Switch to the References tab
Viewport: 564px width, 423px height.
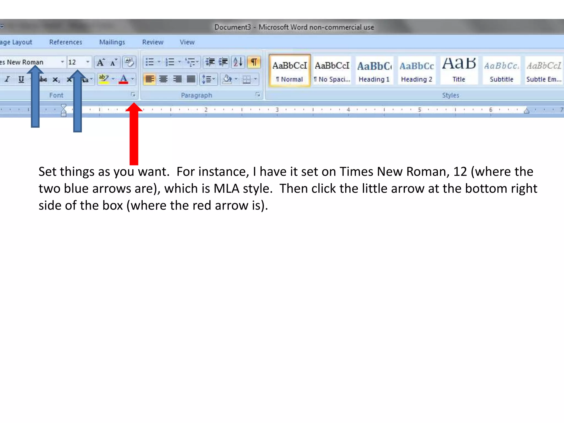[x=66, y=42]
